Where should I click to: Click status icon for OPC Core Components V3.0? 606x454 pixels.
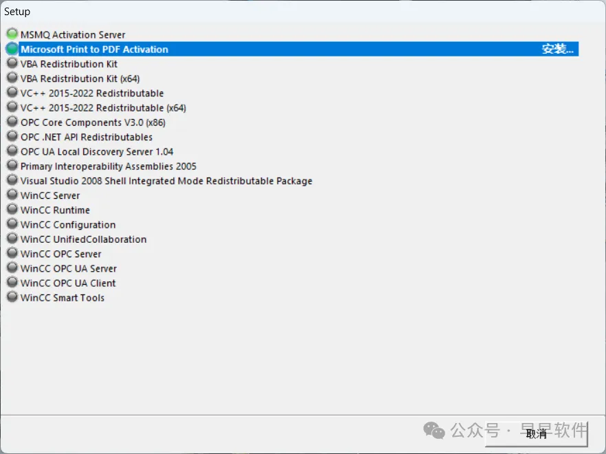[x=12, y=122]
